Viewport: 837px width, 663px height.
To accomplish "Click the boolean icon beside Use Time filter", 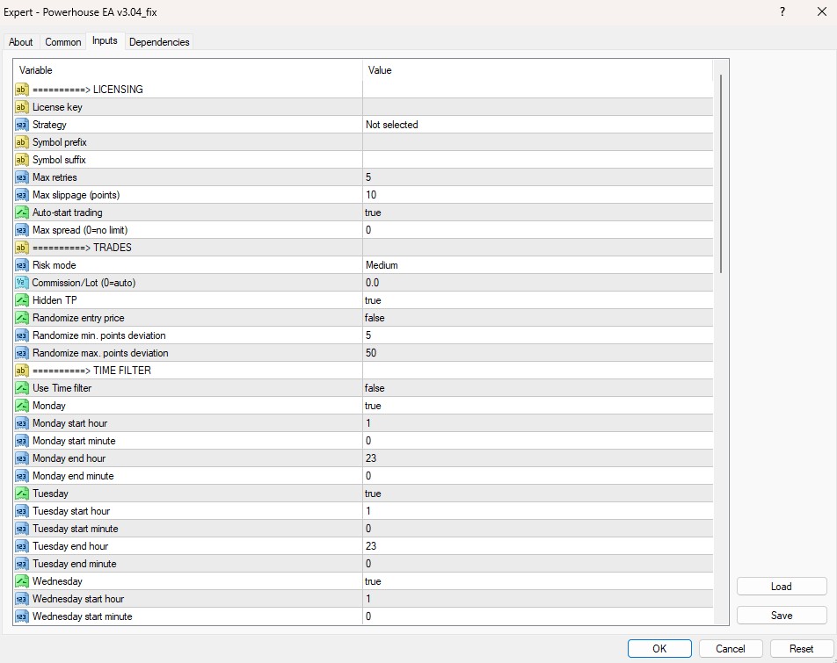I will 21,388.
